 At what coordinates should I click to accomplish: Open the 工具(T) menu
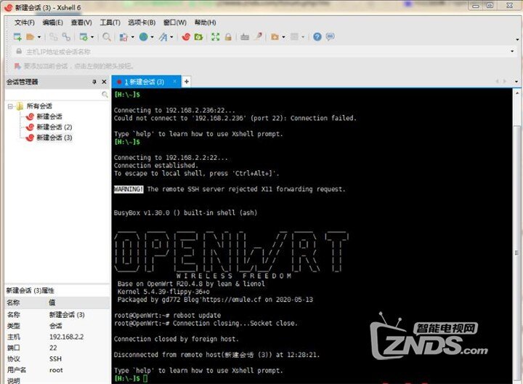(x=110, y=23)
